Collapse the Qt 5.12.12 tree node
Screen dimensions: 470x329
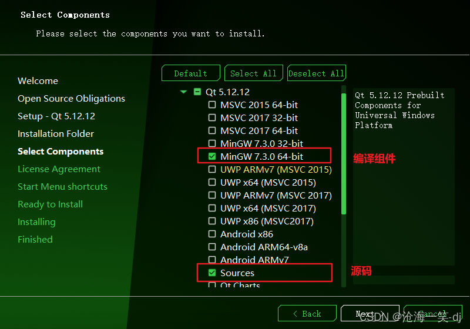pos(183,92)
